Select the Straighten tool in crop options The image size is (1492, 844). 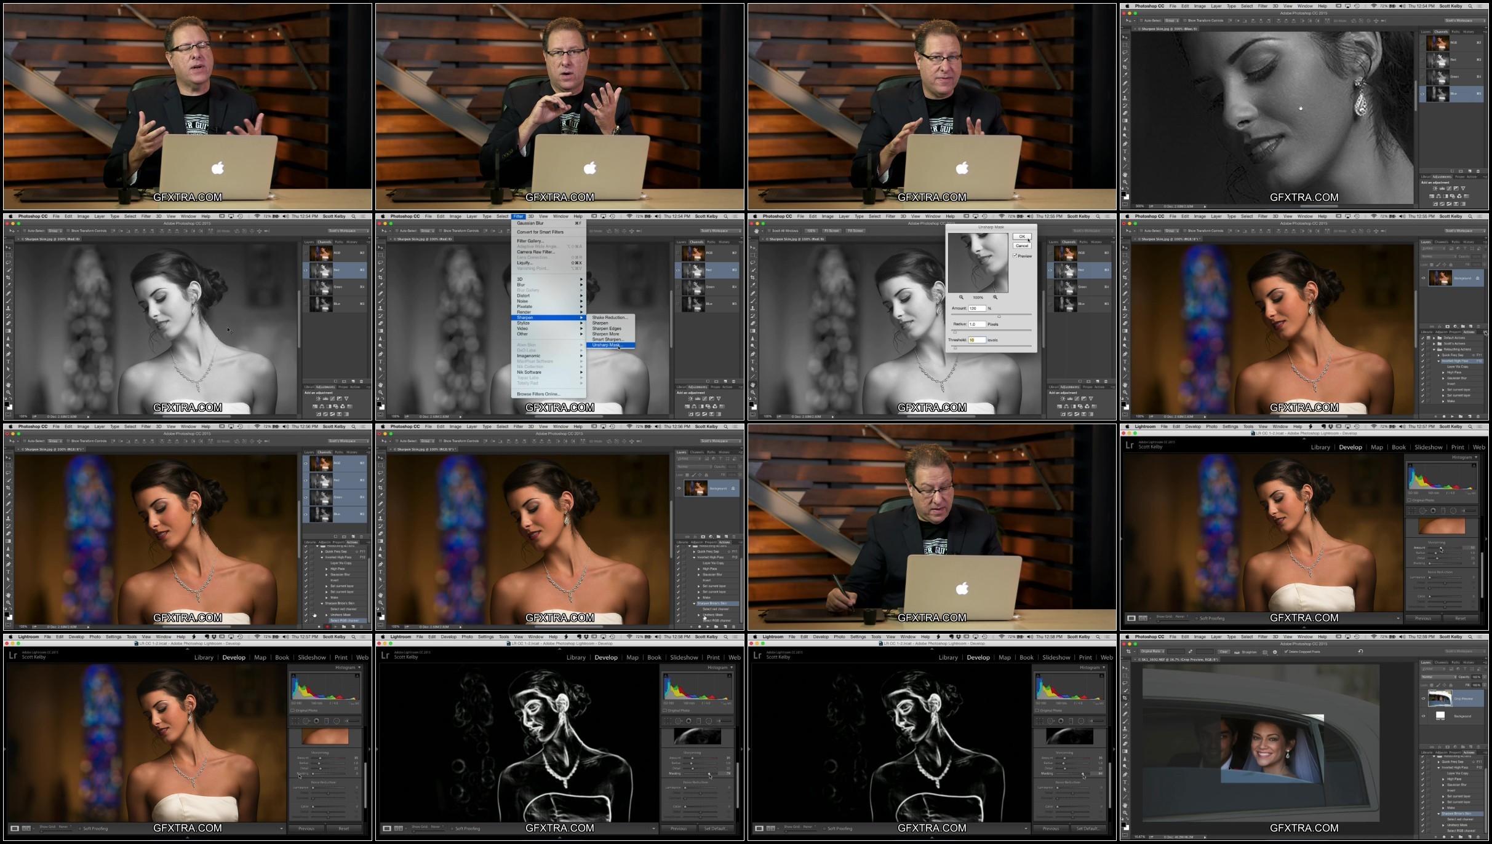[x=1245, y=652]
